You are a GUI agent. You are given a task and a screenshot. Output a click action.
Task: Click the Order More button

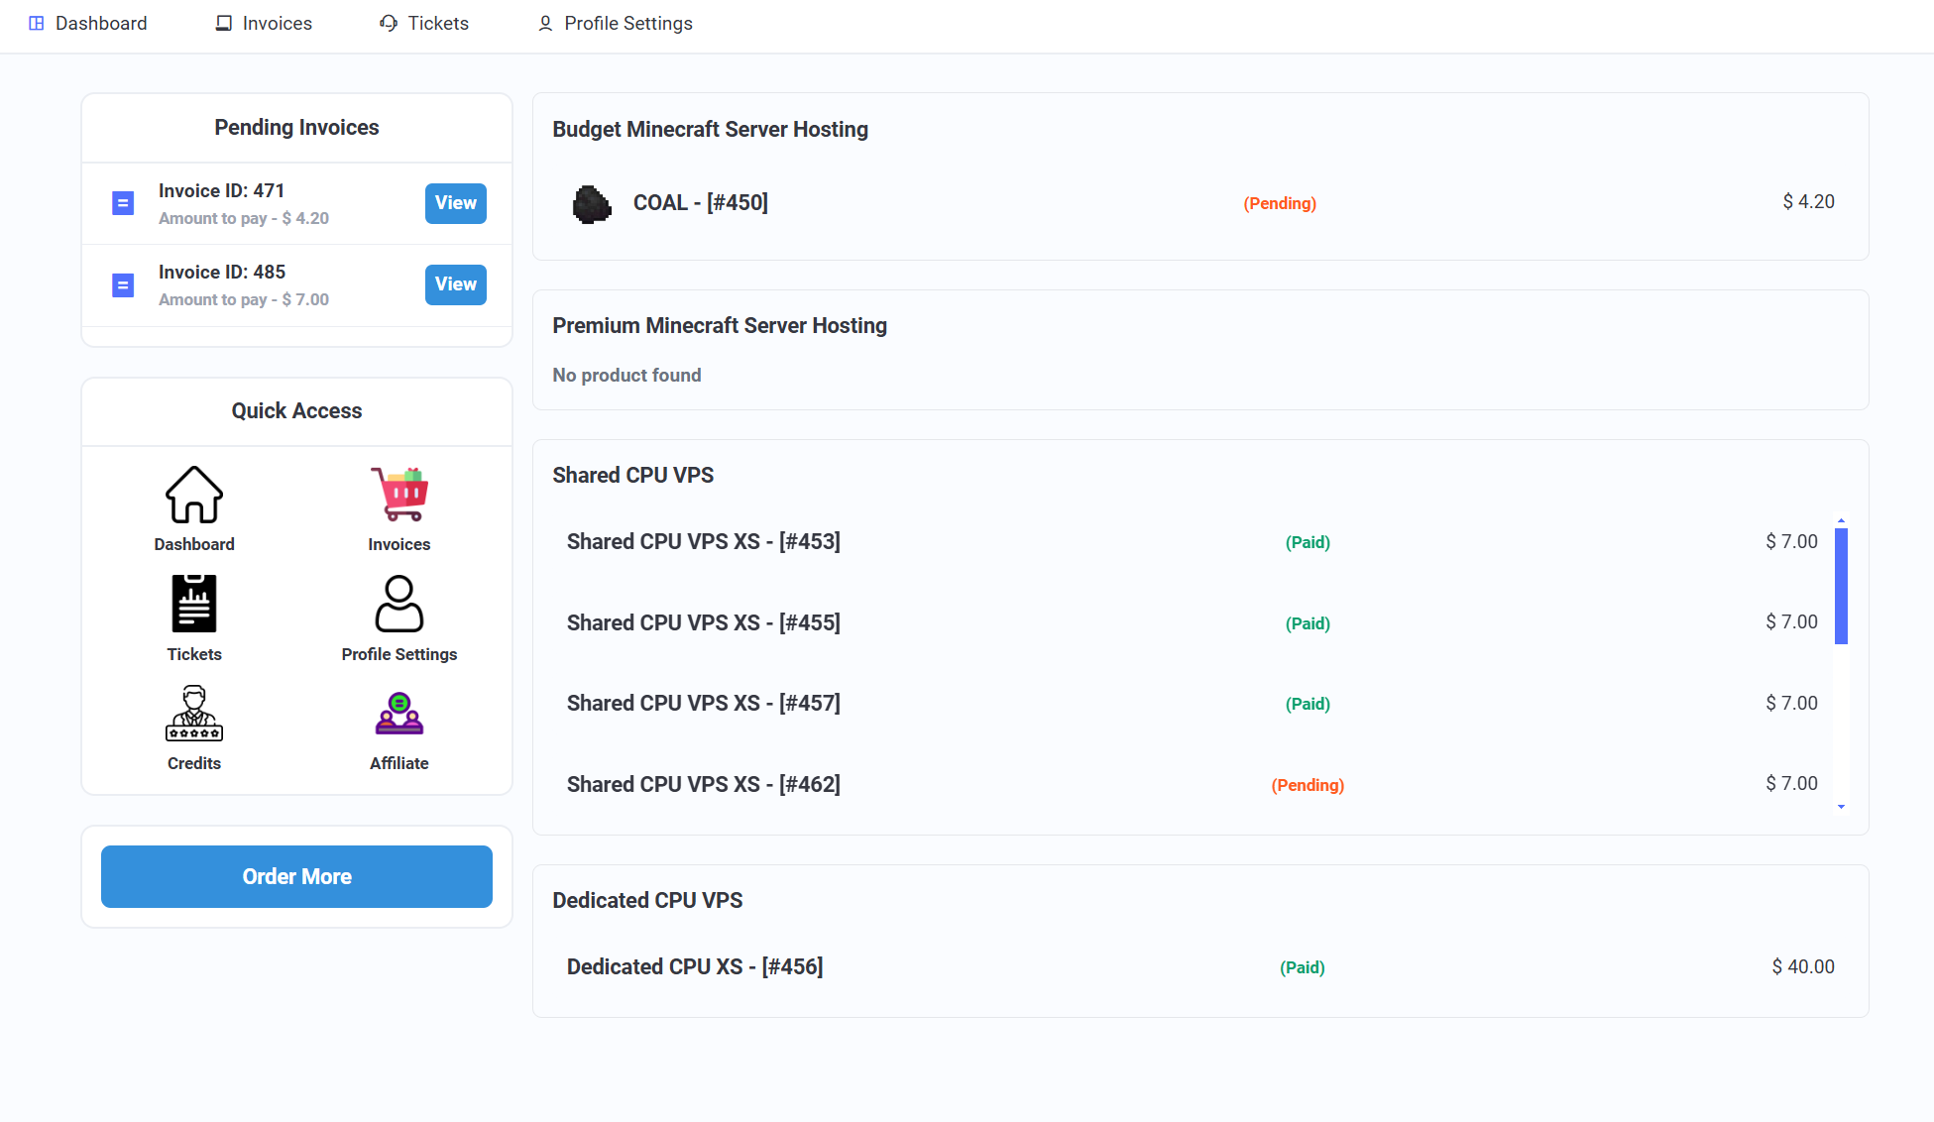pyautogui.click(x=296, y=876)
